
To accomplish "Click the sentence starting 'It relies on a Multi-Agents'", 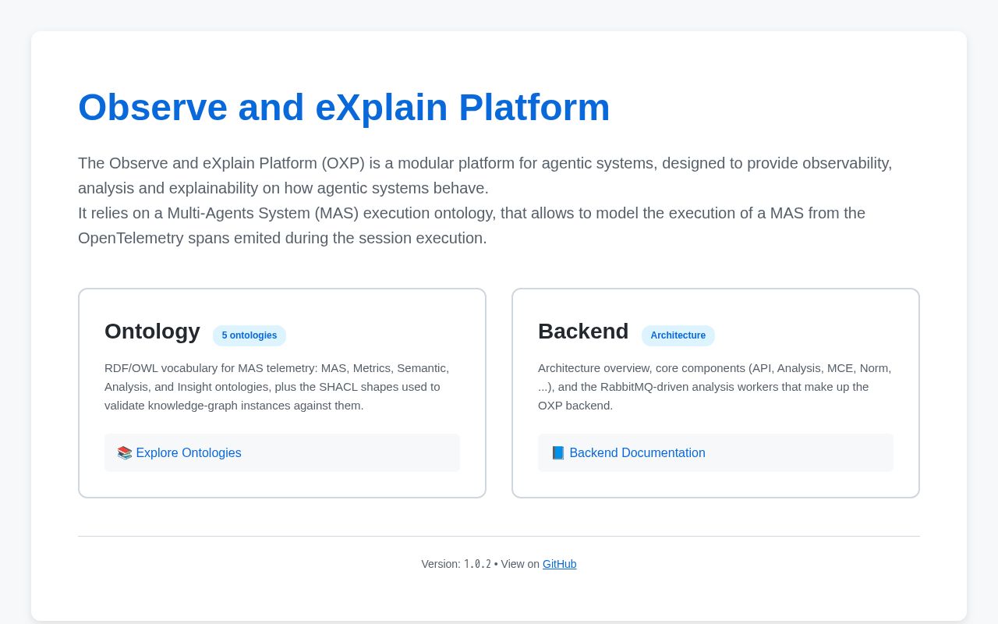I will tap(472, 225).
